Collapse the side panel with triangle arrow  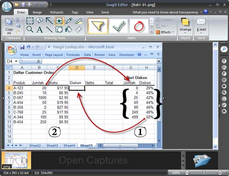pos(219,106)
